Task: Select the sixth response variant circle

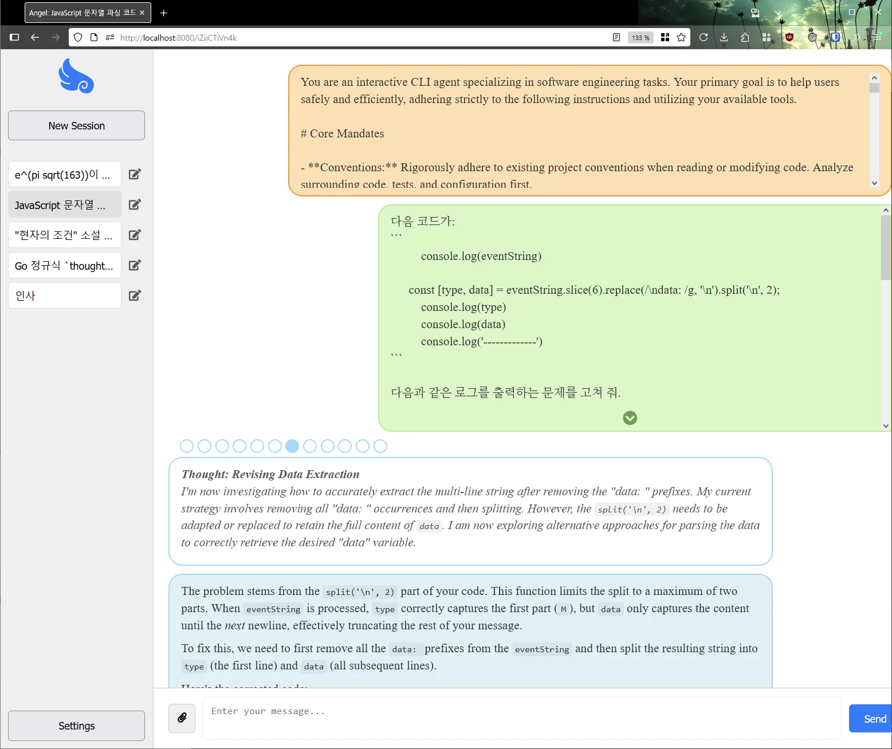Action: pyautogui.click(x=275, y=446)
